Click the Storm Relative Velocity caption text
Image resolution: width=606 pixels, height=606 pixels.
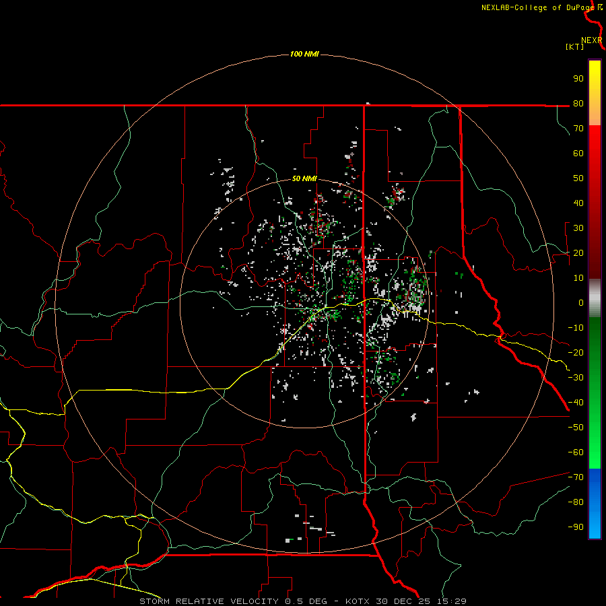tap(302, 601)
